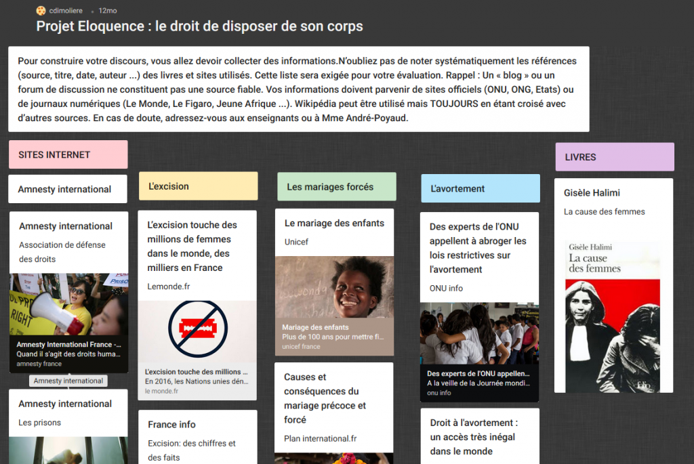Click the crossed-out razor blade image

[x=197, y=329]
